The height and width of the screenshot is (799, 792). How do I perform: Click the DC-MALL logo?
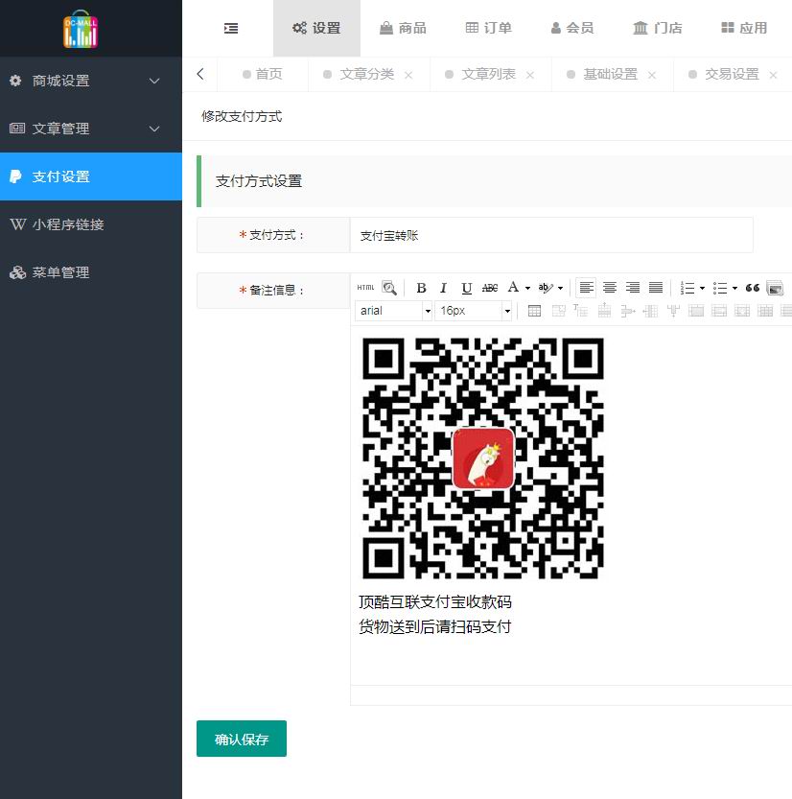80,29
